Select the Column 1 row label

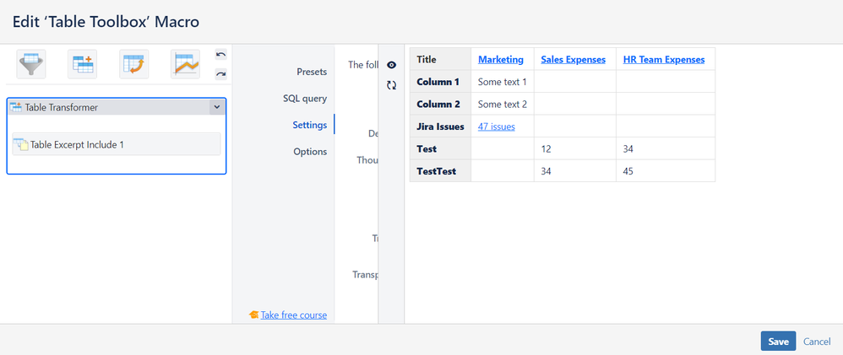pyautogui.click(x=440, y=82)
